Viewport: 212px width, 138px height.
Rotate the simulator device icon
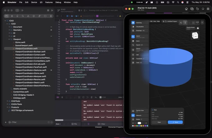(198, 9)
